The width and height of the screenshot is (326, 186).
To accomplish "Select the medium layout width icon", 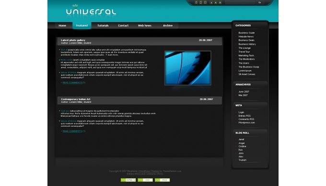I will [x=200, y=2].
